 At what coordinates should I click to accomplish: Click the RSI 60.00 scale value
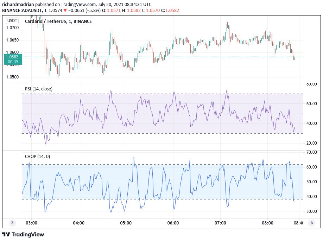(x=311, y=103)
